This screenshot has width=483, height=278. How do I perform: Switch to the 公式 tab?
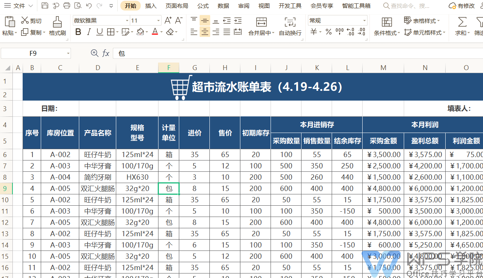[x=203, y=6]
